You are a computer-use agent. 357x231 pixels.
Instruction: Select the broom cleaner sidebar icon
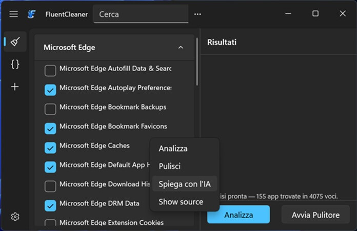click(15, 42)
